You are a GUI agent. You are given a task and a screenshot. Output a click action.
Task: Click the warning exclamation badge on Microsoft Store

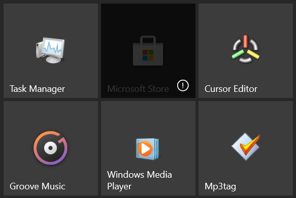pos(183,85)
